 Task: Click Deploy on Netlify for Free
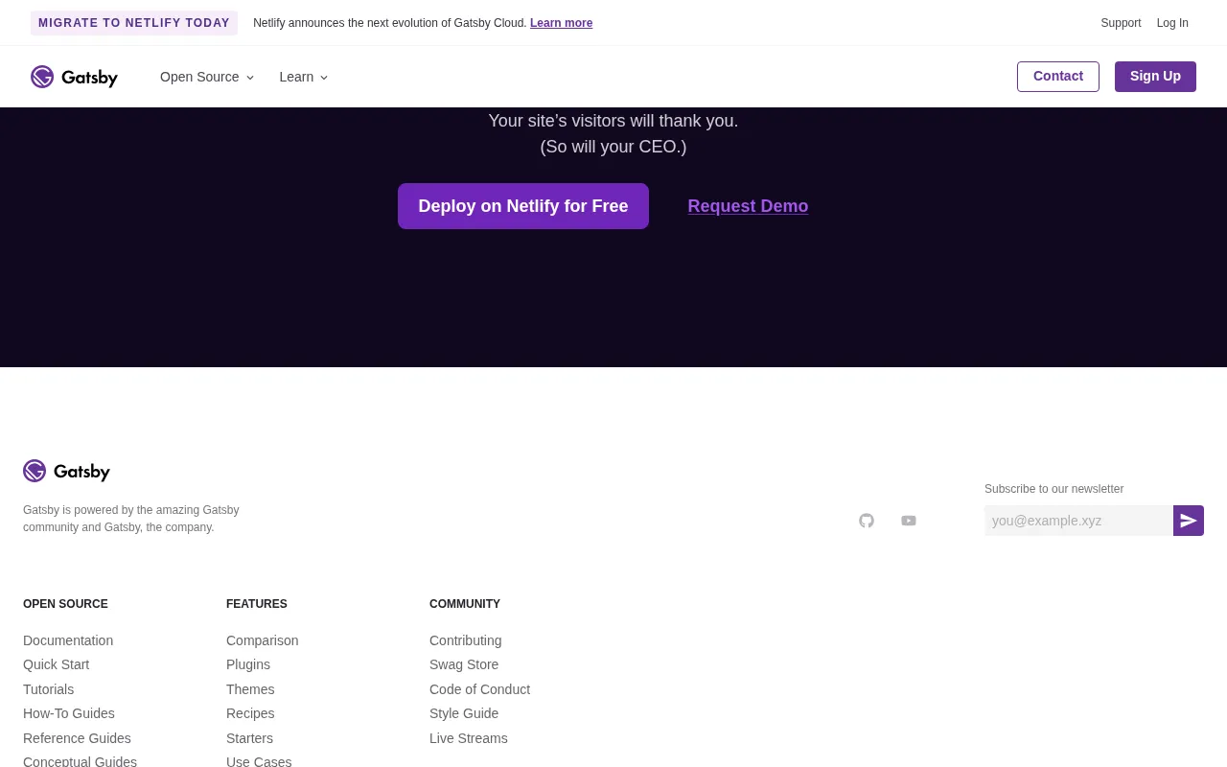click(x=523, y=206)
